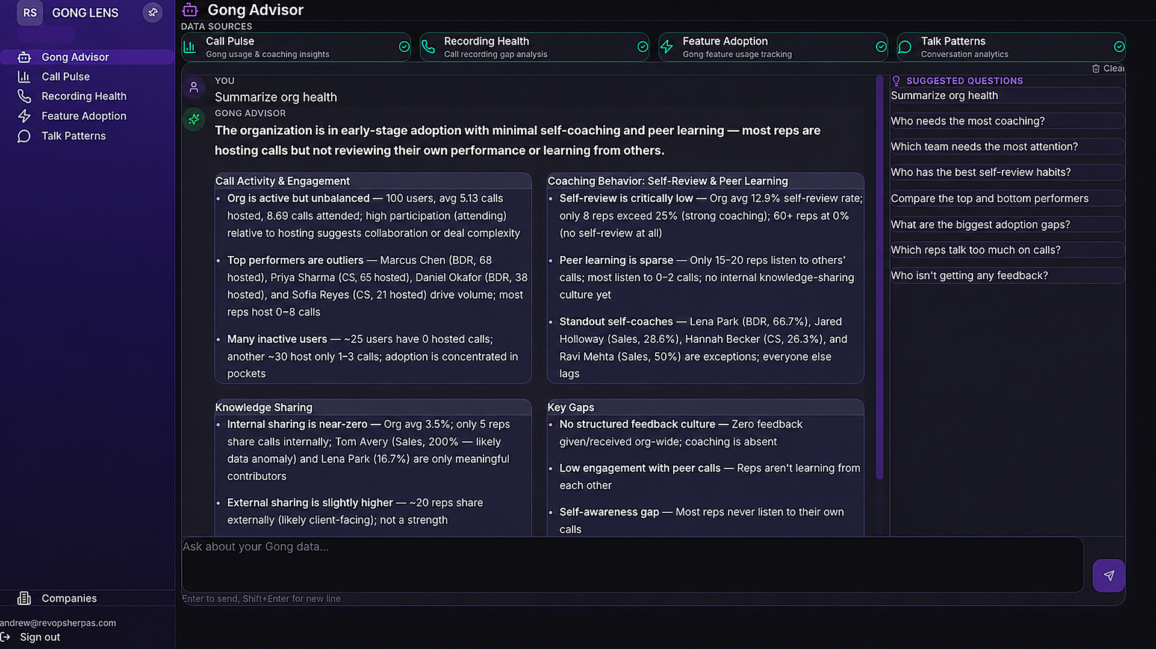
Task: Go to Recording Health in the sidebar
Action: 87,96
